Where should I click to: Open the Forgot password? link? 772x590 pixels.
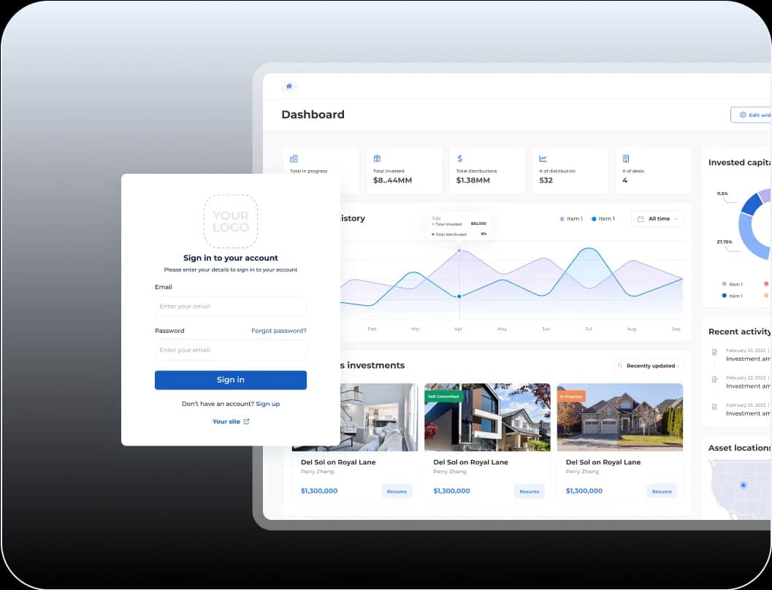(x=278, y=331)
